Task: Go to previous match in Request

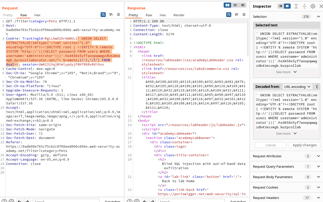Action: [x=20, y=201]
